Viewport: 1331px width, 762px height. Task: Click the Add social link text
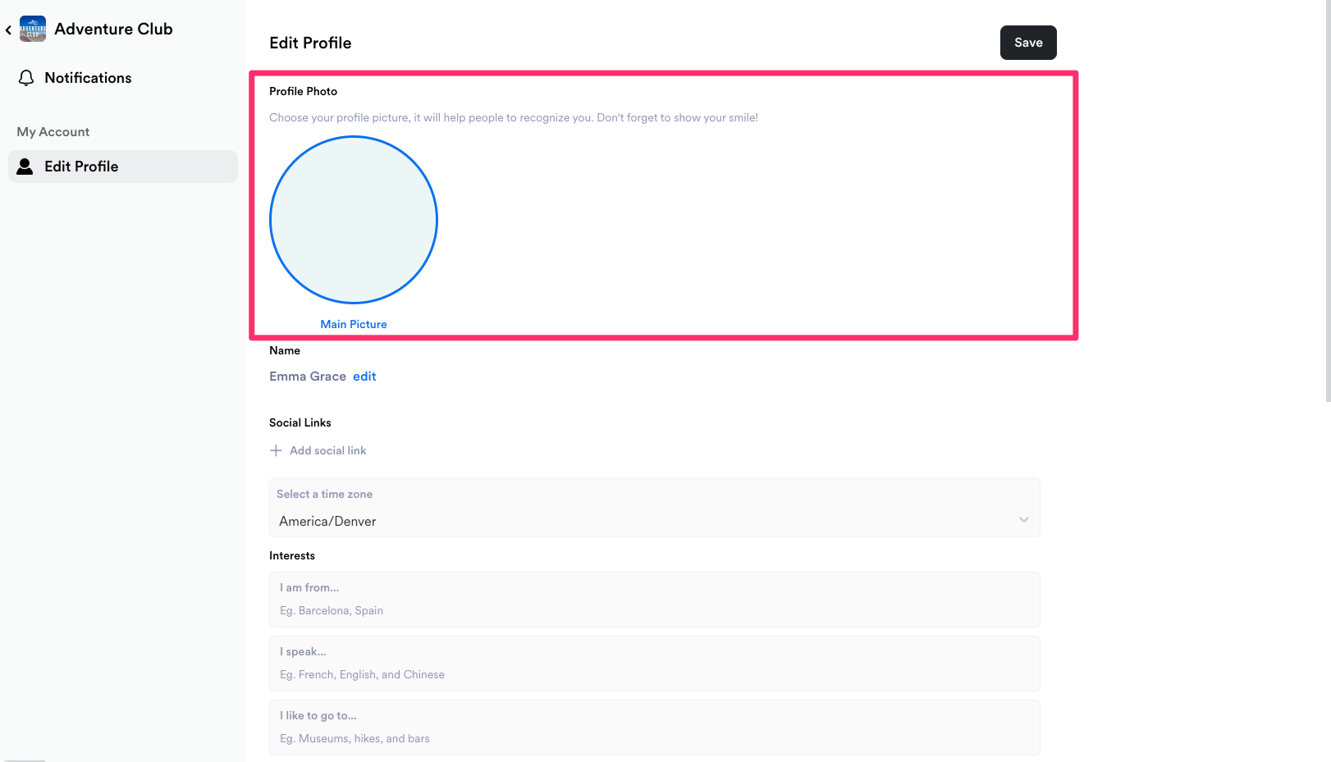click(327, 450)
